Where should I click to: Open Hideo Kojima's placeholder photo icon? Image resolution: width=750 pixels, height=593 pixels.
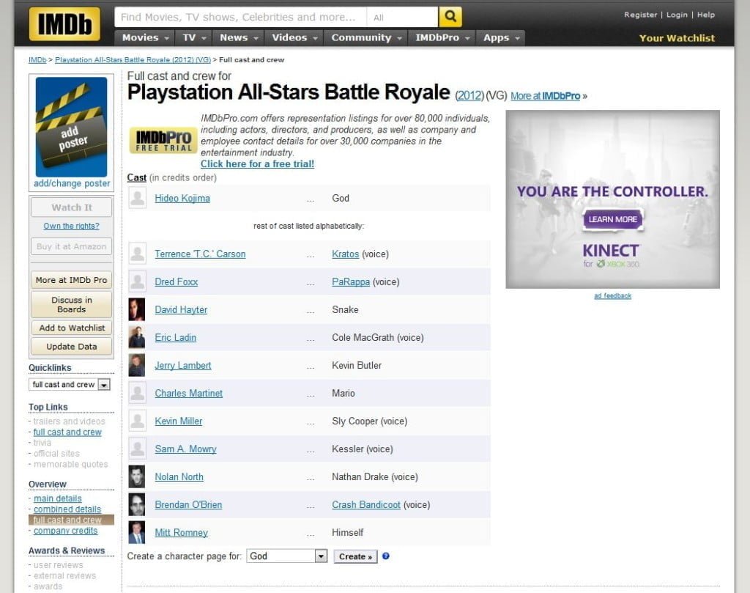[x=137, y=198]
